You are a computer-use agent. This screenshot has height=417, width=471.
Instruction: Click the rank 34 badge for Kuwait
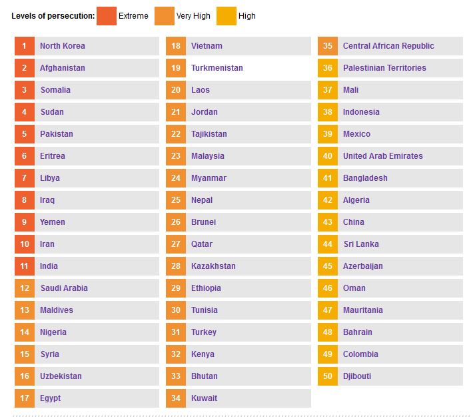[176, 398]
